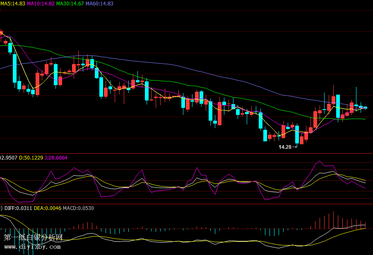This screenshot has width=373, height=255.
Task: Select the first candlestick at top-left of chart
Action: coord(1,32)
